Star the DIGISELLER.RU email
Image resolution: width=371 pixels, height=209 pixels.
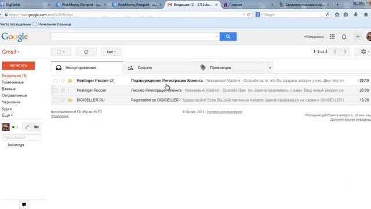[x=63, y=100]
